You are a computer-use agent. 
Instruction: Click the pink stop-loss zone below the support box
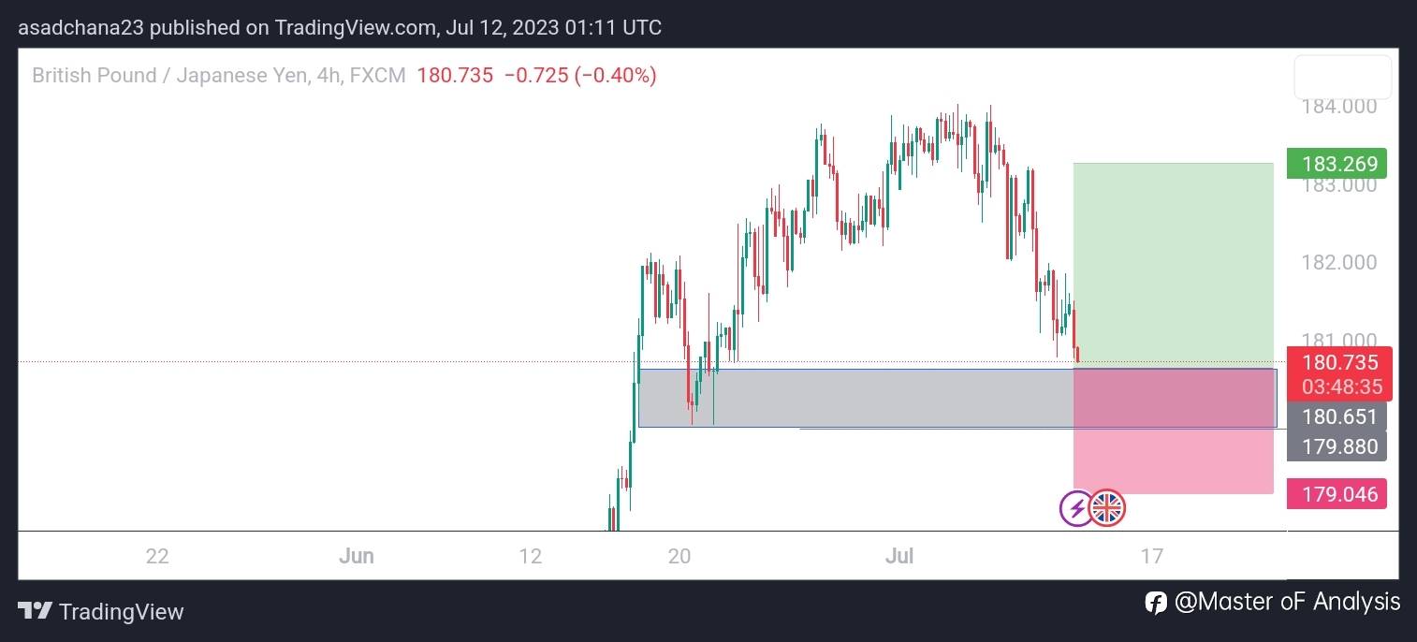[x=1173, y=461]
